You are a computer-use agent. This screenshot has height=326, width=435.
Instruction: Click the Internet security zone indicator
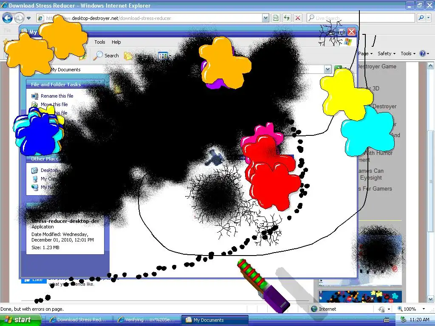[x=324, y=309]
